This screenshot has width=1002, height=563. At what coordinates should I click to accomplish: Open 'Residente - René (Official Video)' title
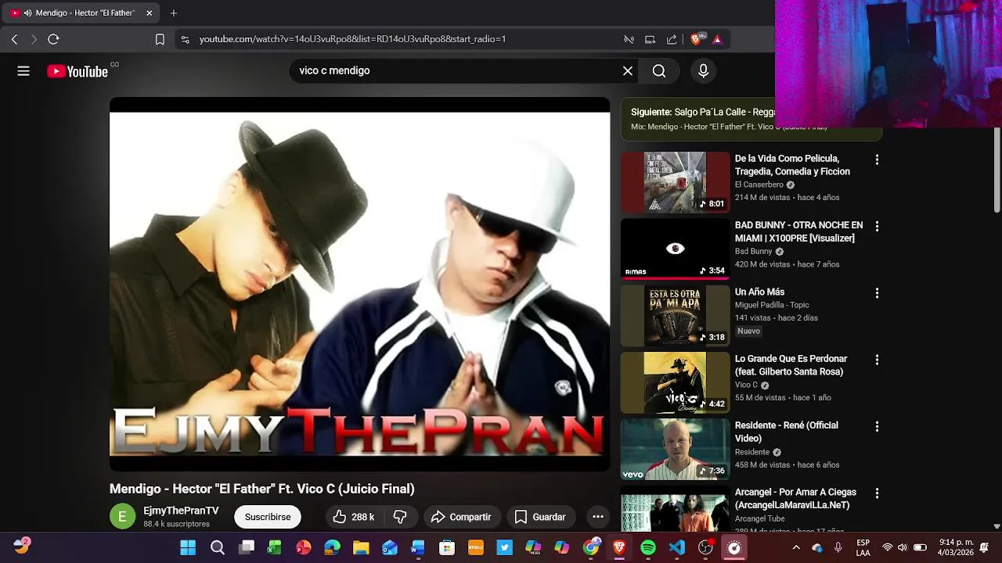coord(787,432)
